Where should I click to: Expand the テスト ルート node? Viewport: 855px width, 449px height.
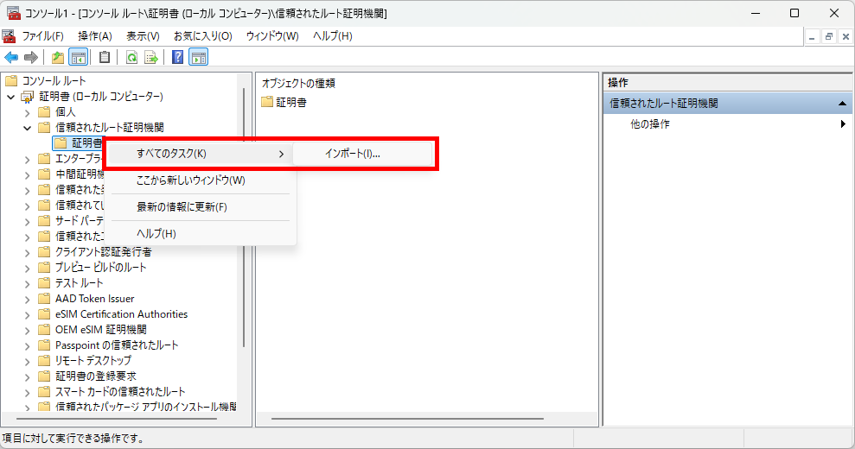click(x=28, y=283)
